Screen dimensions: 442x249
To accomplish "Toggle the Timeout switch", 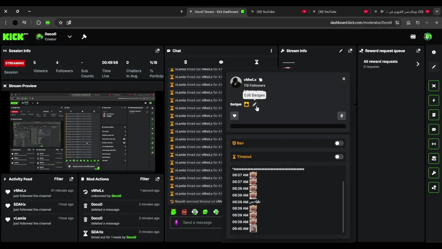I will click(339, 157).
